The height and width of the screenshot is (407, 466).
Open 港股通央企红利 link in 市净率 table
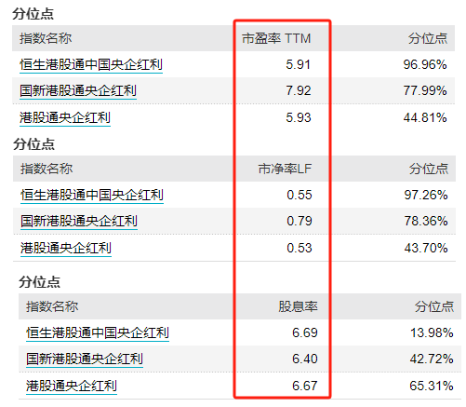(x=66, y=248)
